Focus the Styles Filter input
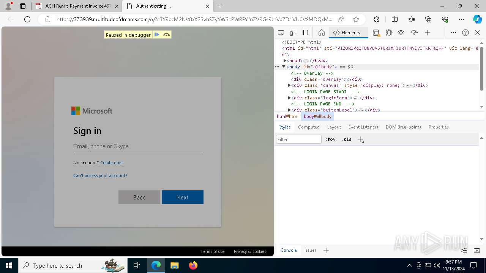486x273 pixels. 299,139
